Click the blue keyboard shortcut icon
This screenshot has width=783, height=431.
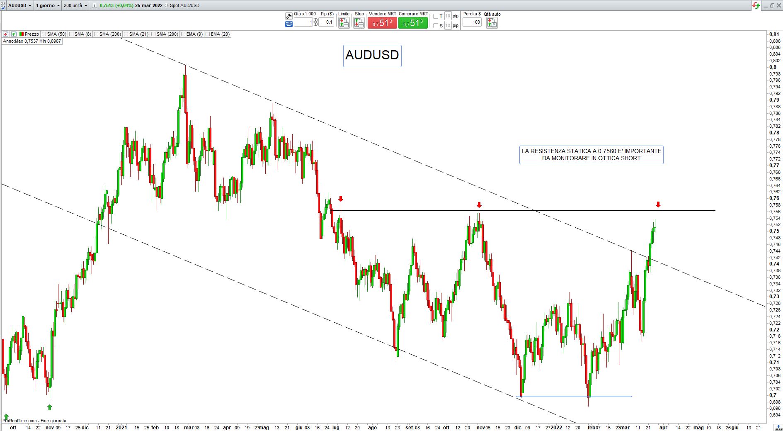point(289,24)
